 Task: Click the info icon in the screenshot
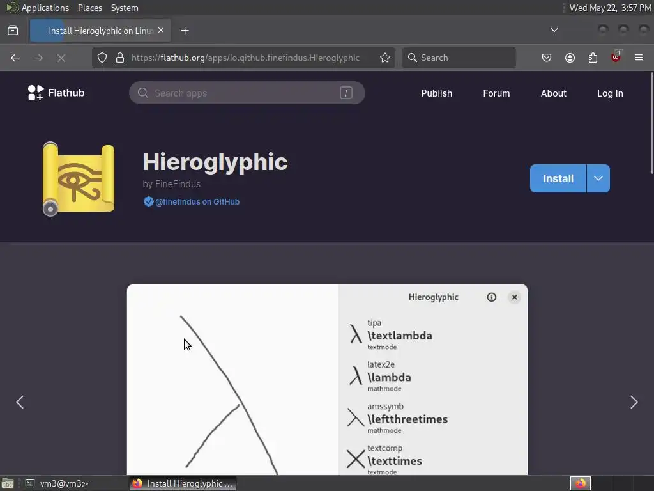[491, 297]
